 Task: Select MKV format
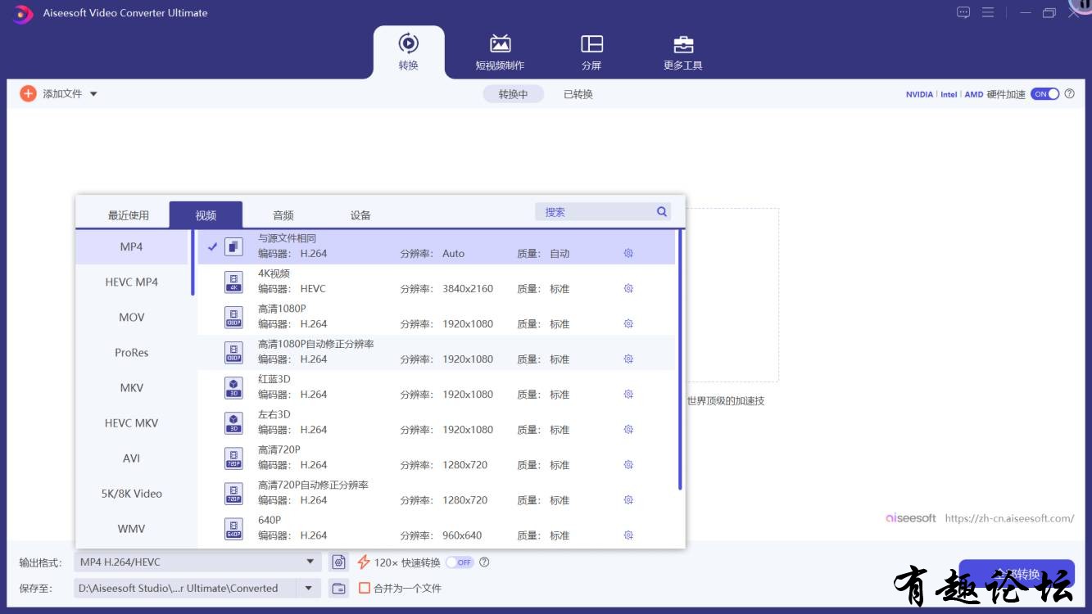(x=132, y=388)
